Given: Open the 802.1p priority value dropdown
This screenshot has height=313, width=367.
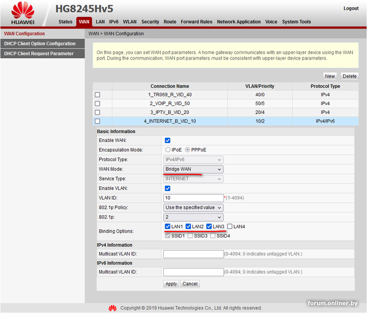Looking at the screenshot, I should pos(193,217).
